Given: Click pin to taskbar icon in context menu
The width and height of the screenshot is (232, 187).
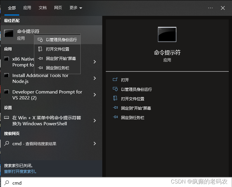Looking at the screenshot, I should [x=40, y=68].
